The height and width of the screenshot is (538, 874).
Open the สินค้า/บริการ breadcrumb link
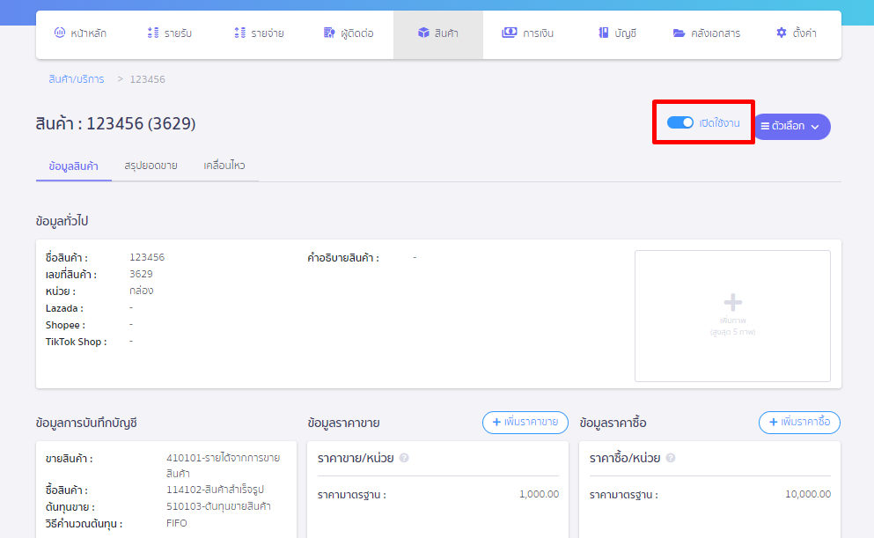[x=77, y=79]
